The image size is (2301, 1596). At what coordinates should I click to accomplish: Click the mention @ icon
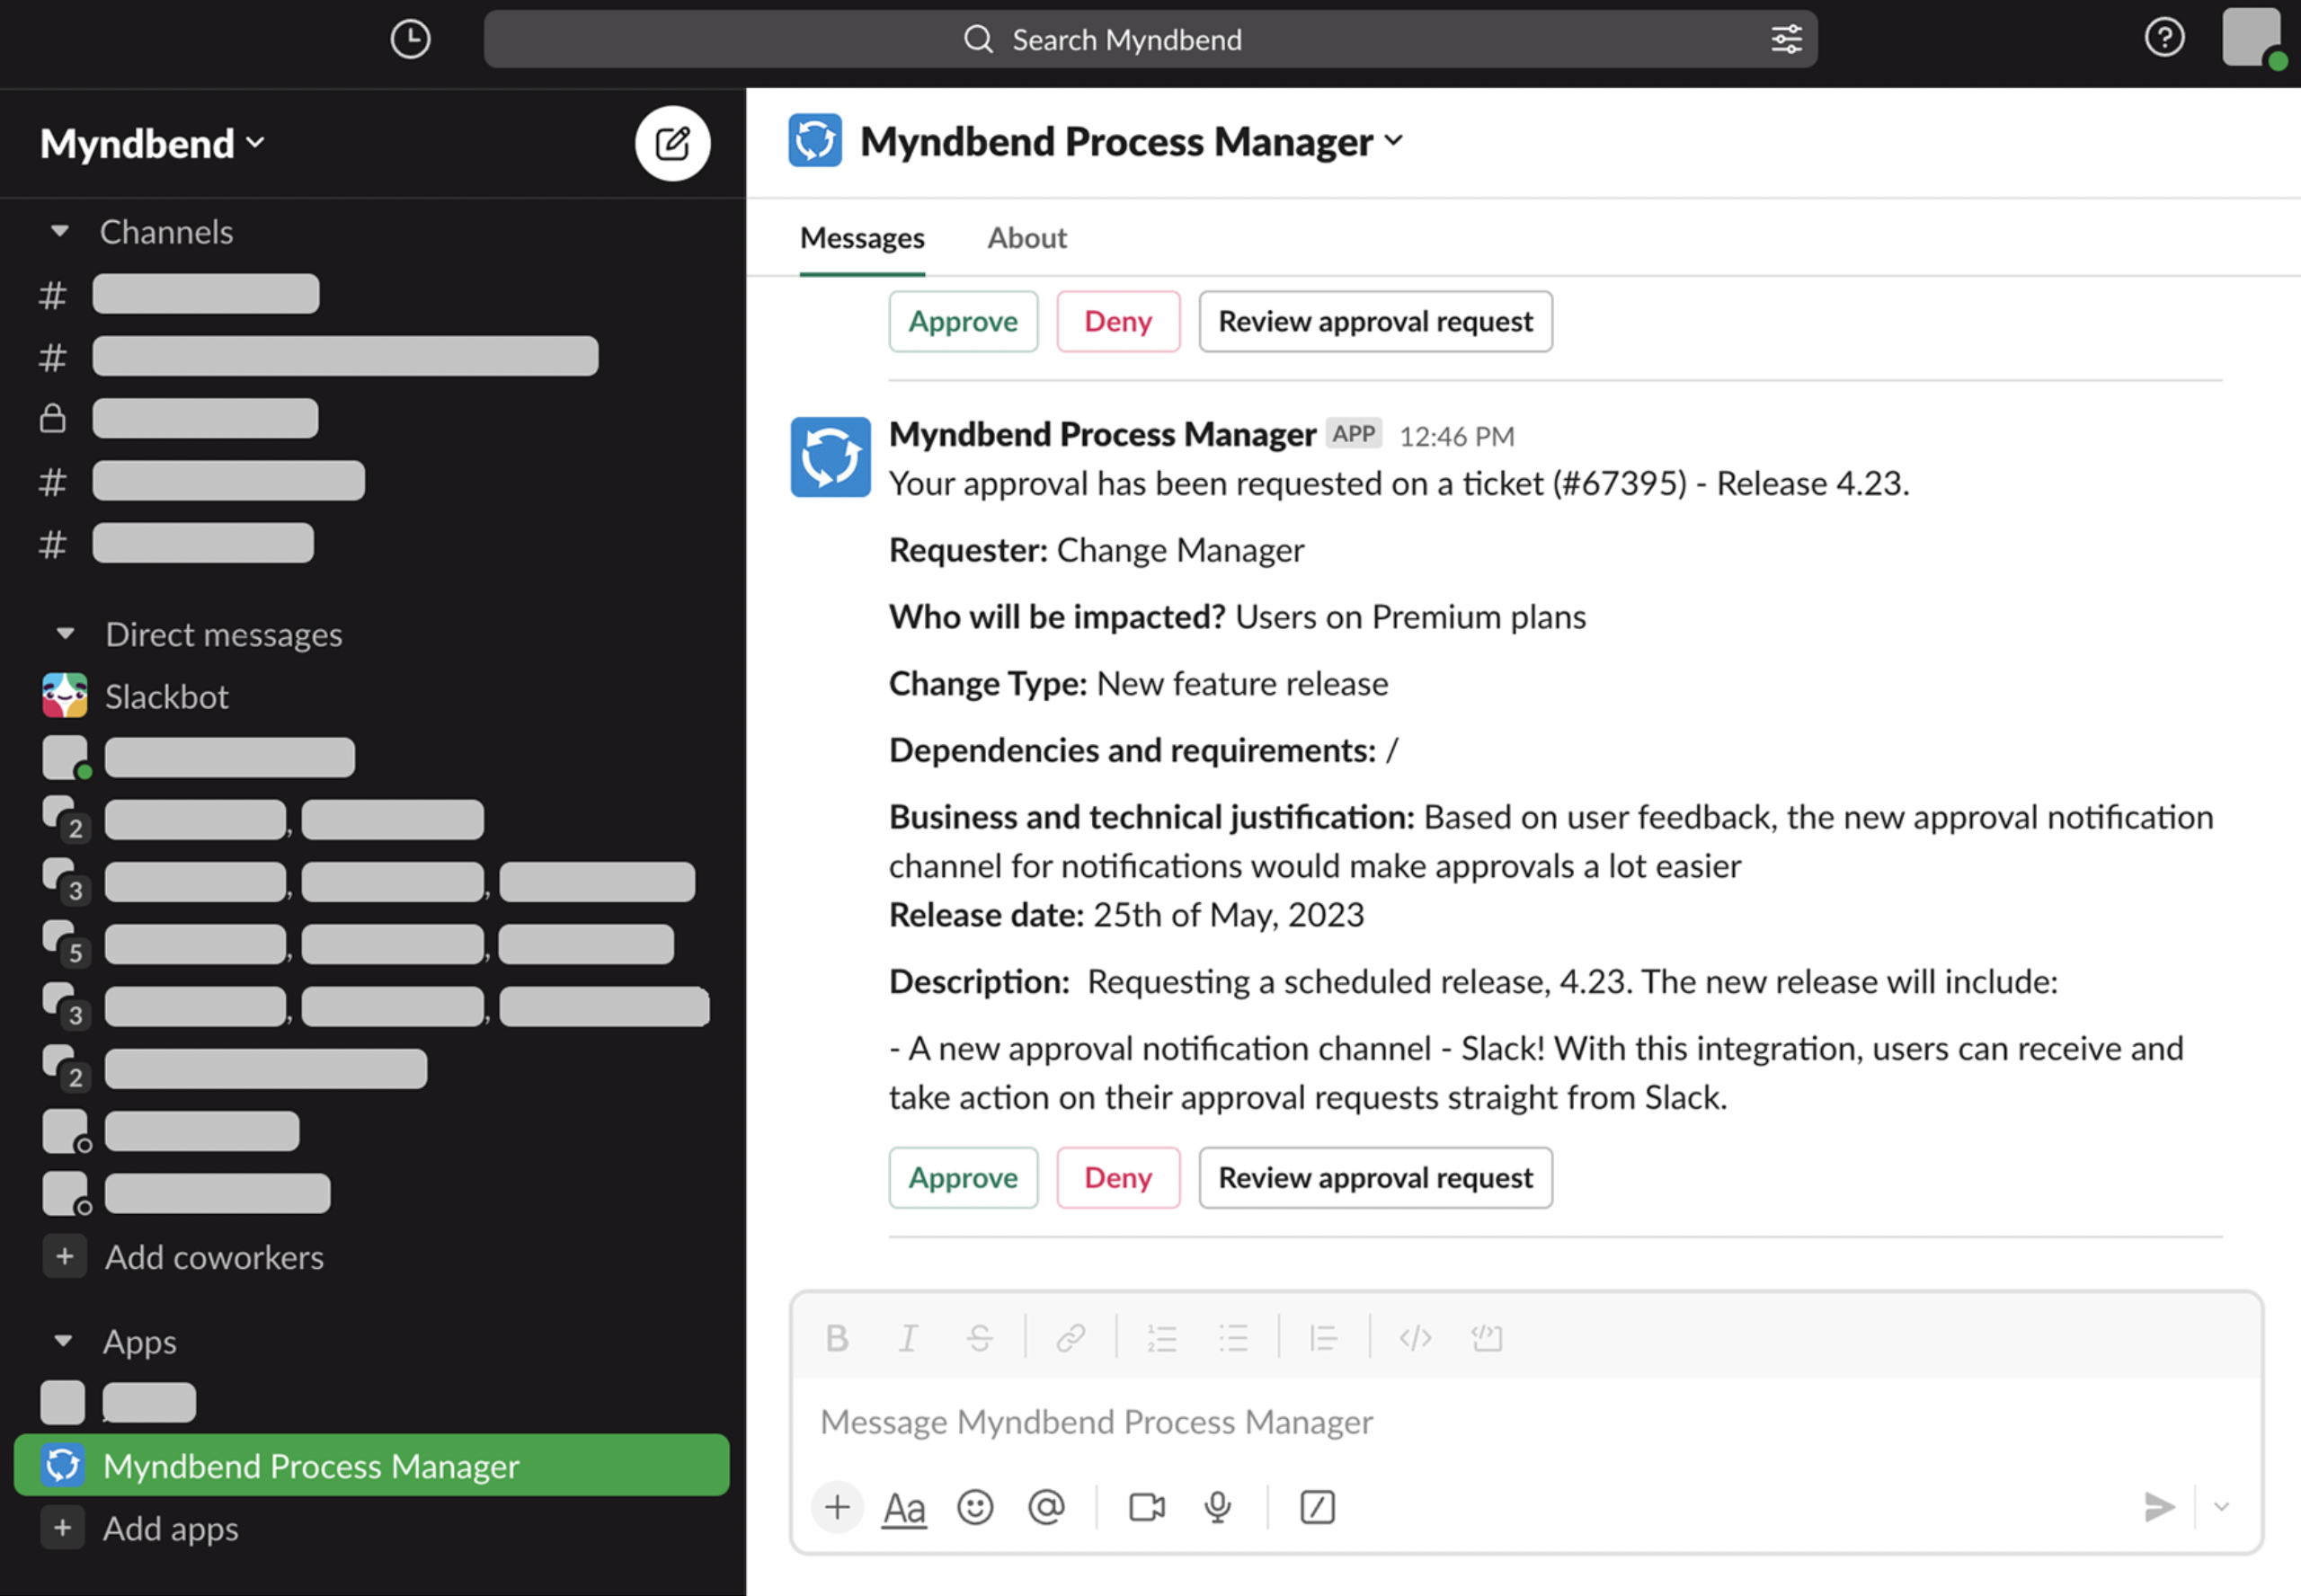(x=1046, y=1507)
